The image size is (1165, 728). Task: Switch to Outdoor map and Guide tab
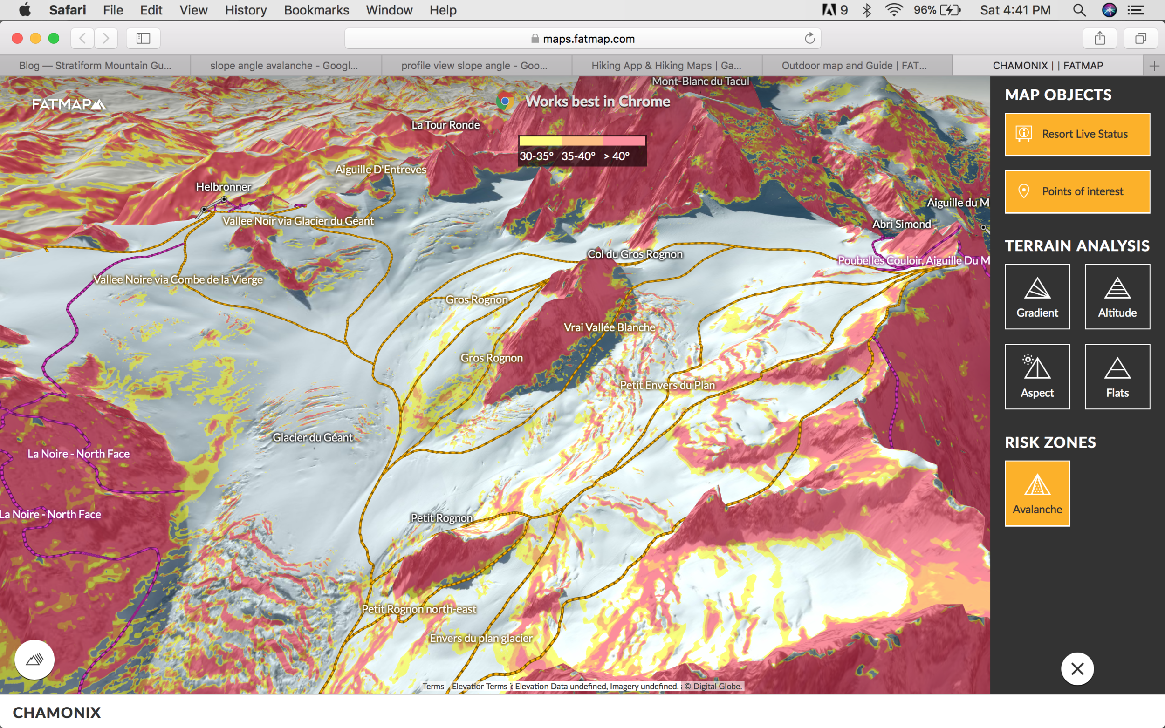857,66
